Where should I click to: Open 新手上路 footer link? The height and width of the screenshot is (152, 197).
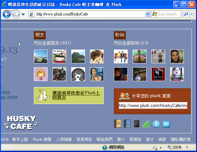[20, 140]
